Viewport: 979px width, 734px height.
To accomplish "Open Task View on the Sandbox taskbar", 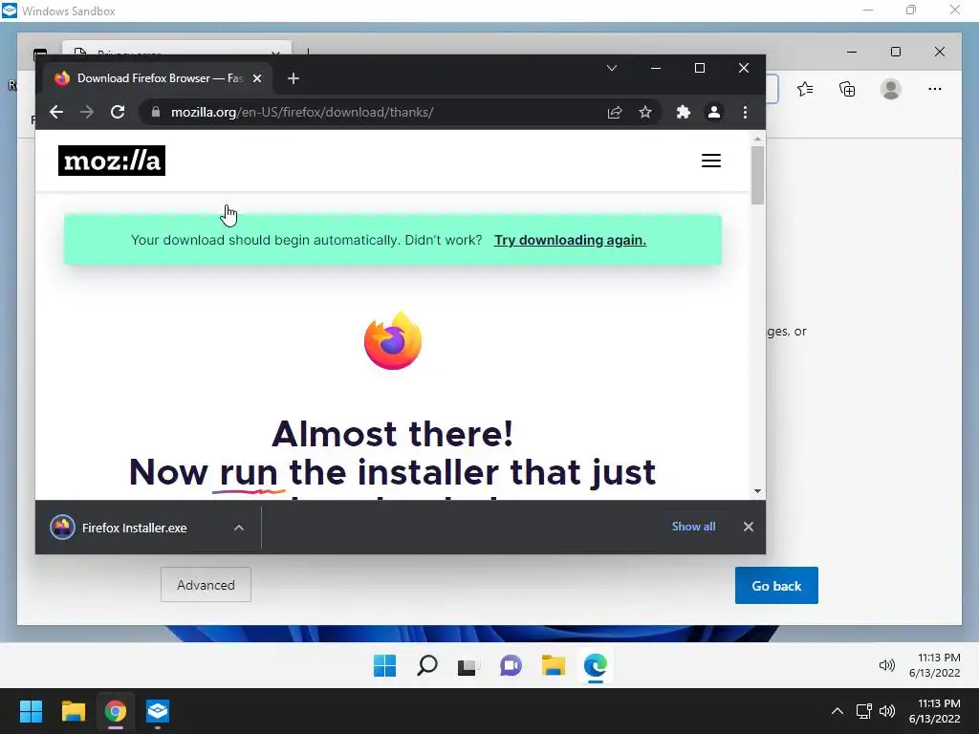I will pos(468,665).
